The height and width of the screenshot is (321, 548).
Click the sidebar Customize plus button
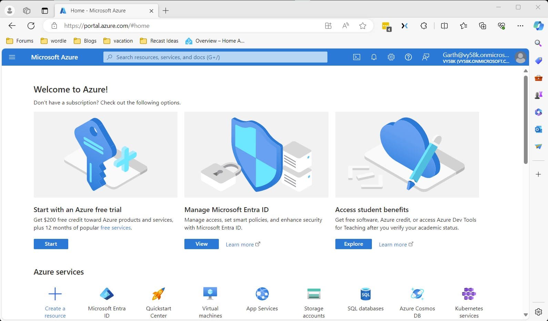[538, 174]
